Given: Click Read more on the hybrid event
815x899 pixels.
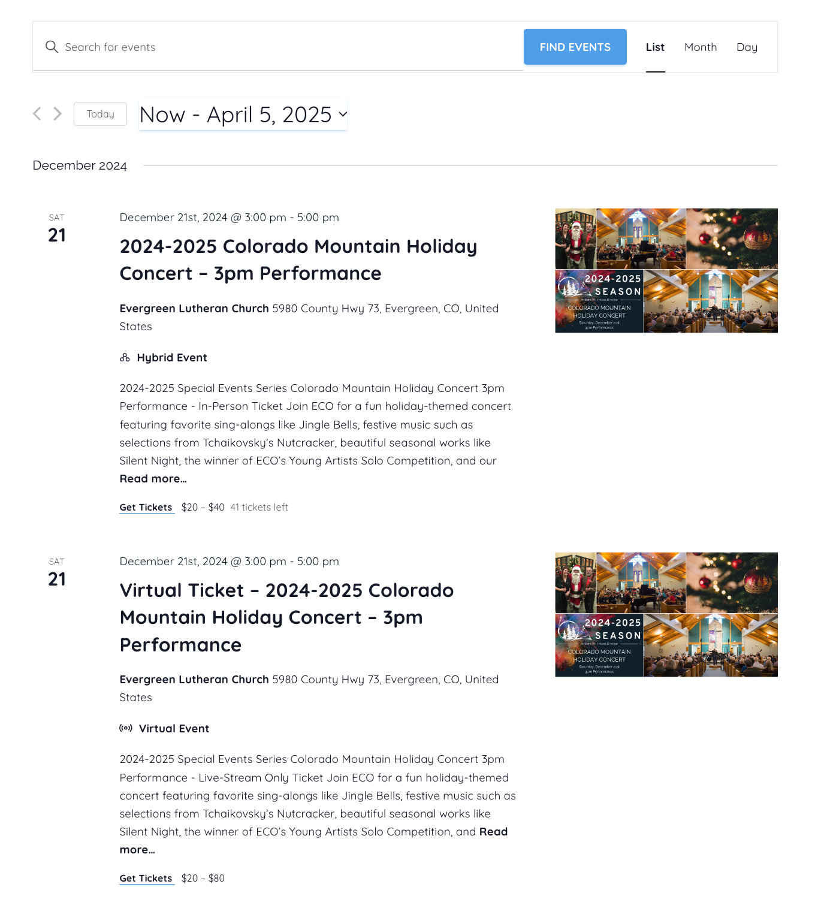Looking at the screenshot, I should [153, 479].
